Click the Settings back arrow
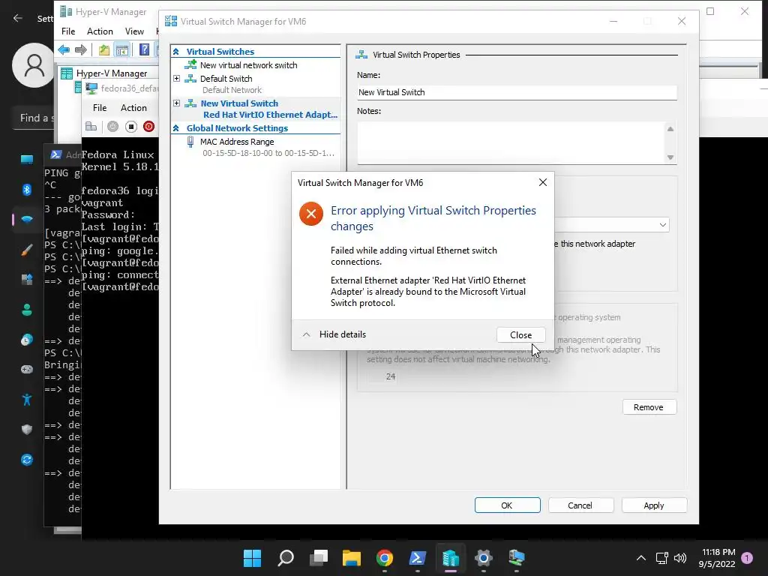 (18, 18)
